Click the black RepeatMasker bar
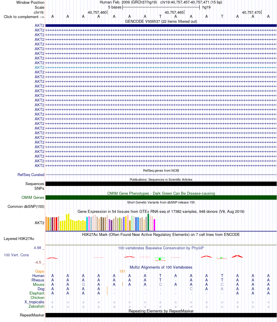This screenshot has width=277, height=322. (x=161, y=315)
